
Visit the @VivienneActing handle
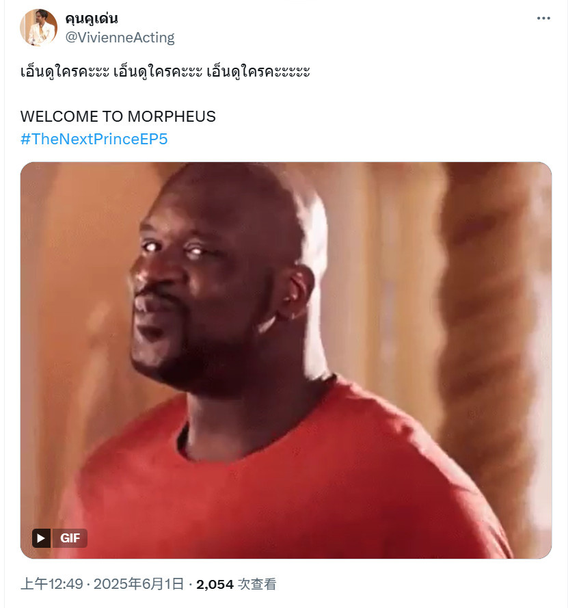coord(120,38)
